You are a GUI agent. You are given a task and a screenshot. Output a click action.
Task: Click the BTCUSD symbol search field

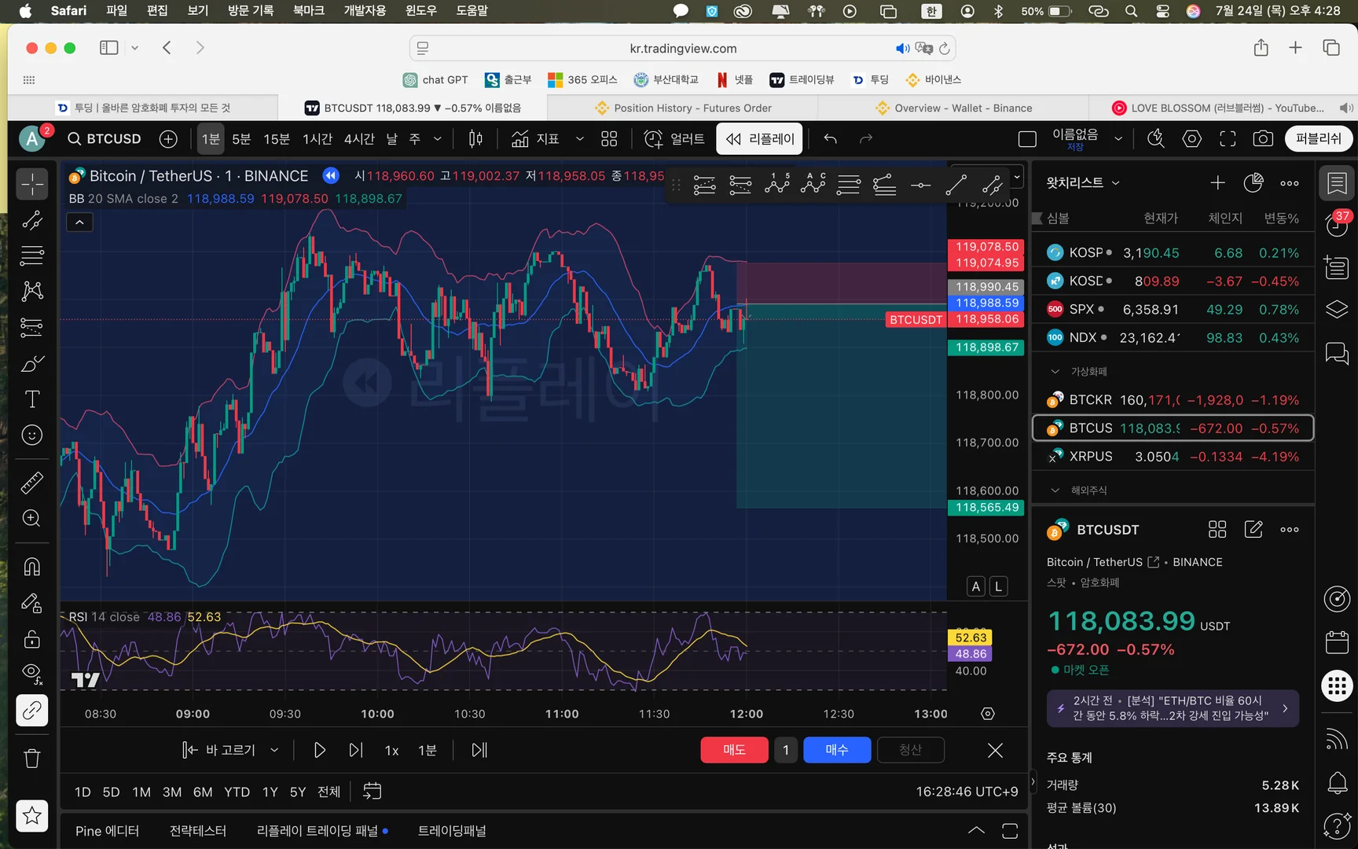click(104, 139)
